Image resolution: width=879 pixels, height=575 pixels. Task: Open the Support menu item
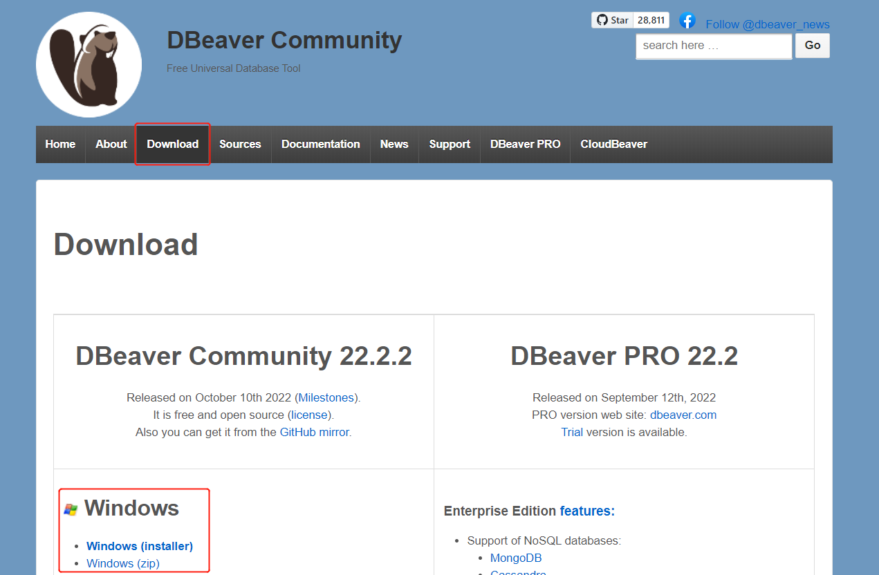click(450, 144)
